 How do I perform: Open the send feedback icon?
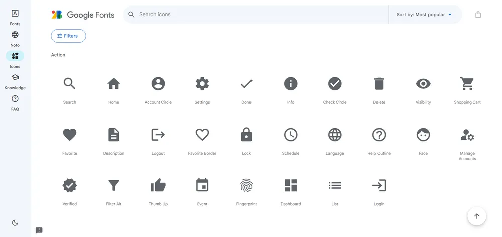point(39,230)
